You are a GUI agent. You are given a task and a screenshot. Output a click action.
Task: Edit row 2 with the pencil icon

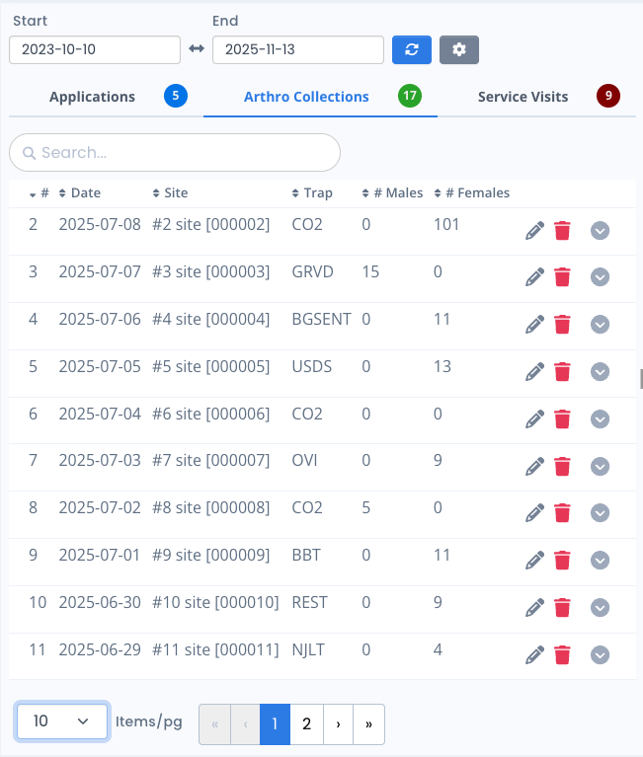coord(534,230)
